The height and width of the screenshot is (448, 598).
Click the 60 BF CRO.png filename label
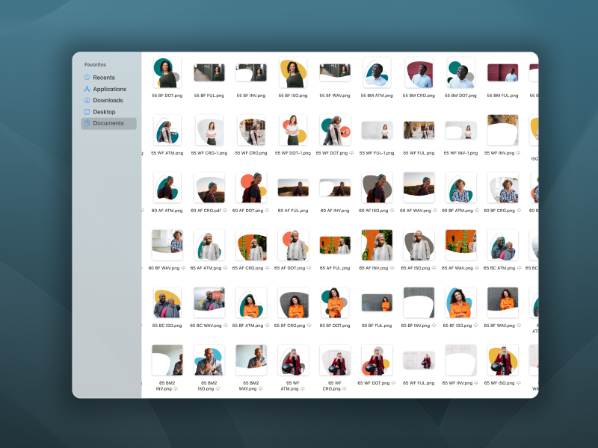[x=502, y=211]
